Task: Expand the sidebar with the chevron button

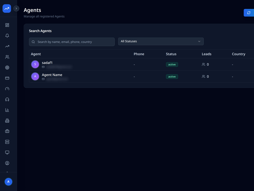Action: coord(16,8)
